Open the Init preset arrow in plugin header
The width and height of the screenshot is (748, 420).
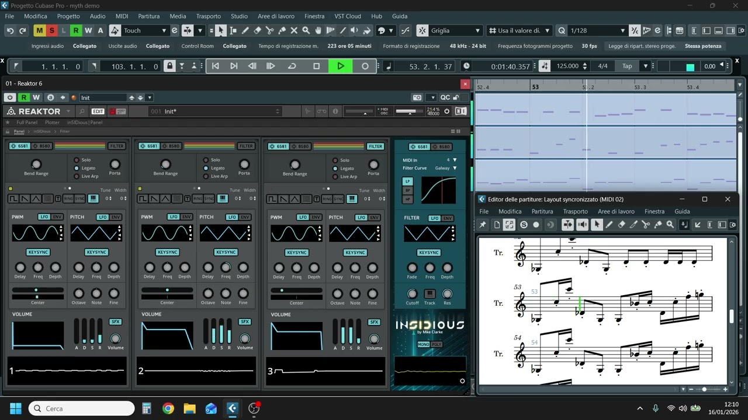click(x=150, y=97)
